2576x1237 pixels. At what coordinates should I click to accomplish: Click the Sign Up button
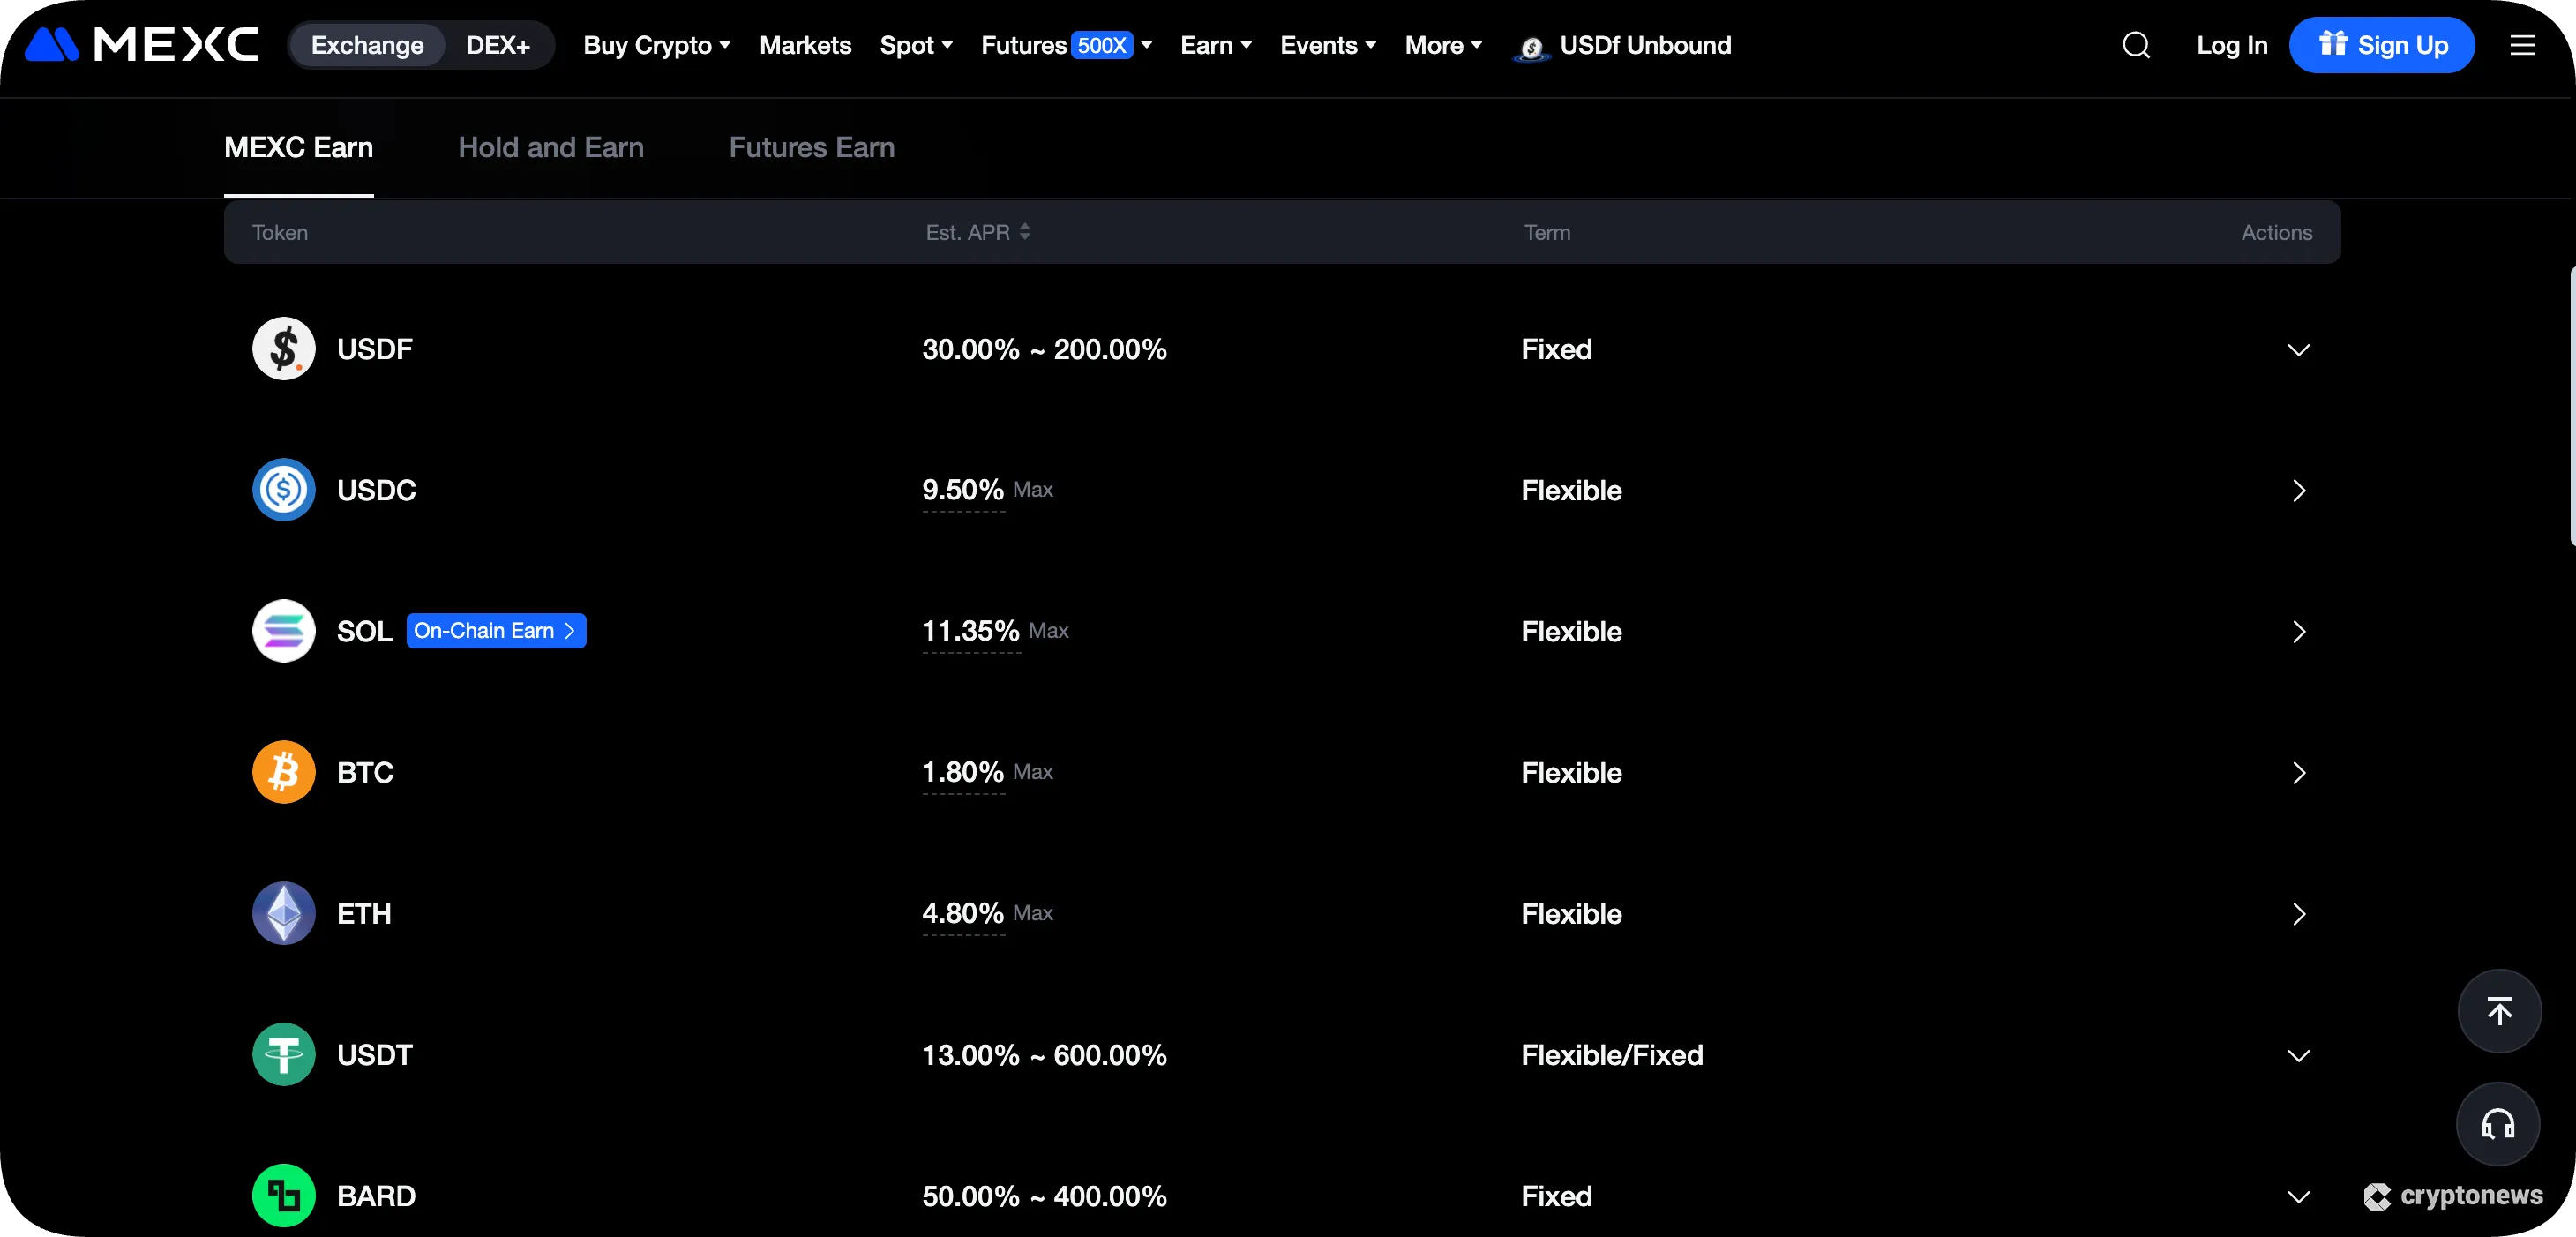(x=2382, y=44)
